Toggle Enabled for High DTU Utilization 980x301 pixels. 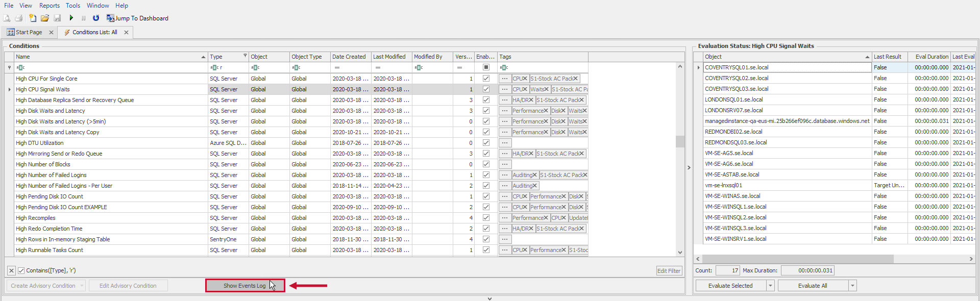pos(486,143)
